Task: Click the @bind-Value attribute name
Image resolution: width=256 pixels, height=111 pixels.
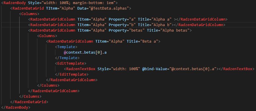Action: coord(153,69)
